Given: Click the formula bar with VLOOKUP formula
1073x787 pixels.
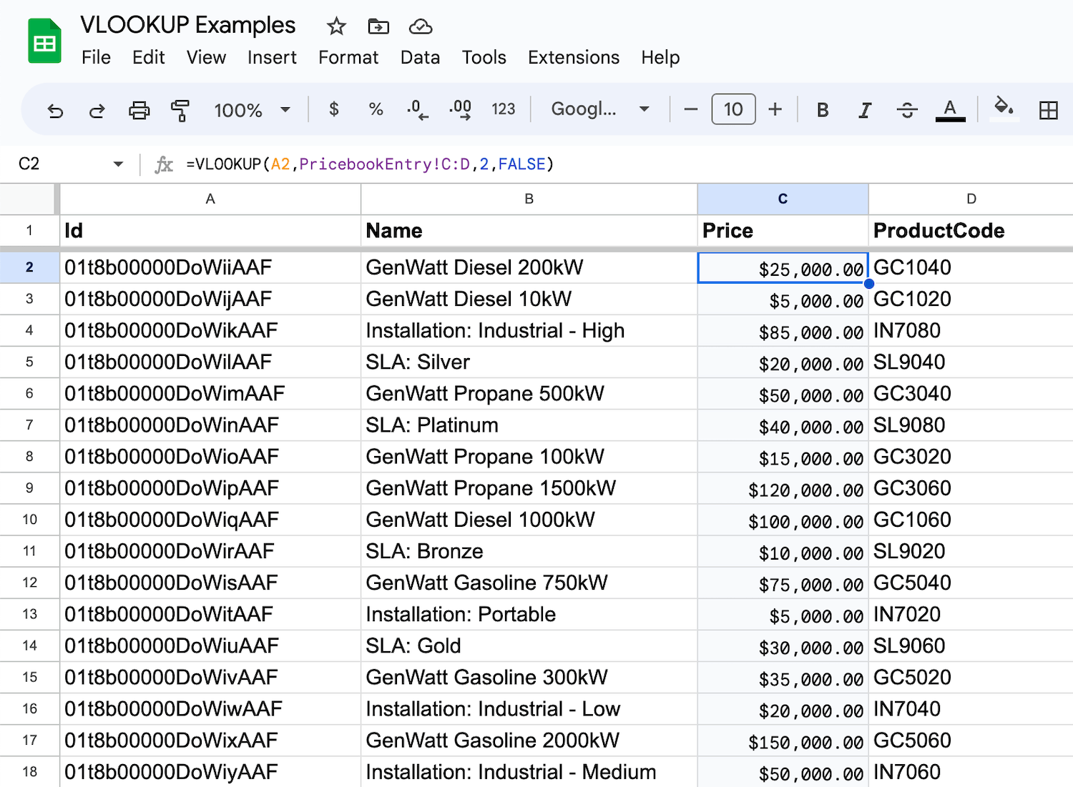Looking at the screenshot, I should click(626, 164).
